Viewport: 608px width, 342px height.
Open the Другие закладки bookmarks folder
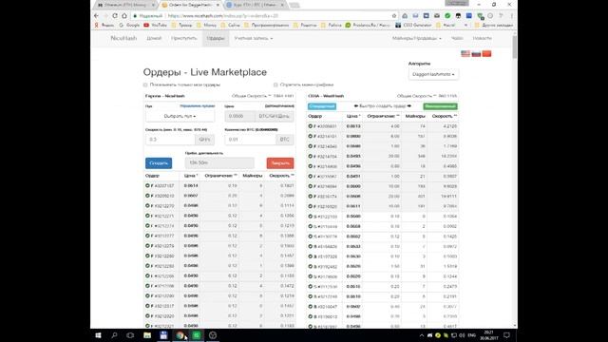[x=494, y=25]
